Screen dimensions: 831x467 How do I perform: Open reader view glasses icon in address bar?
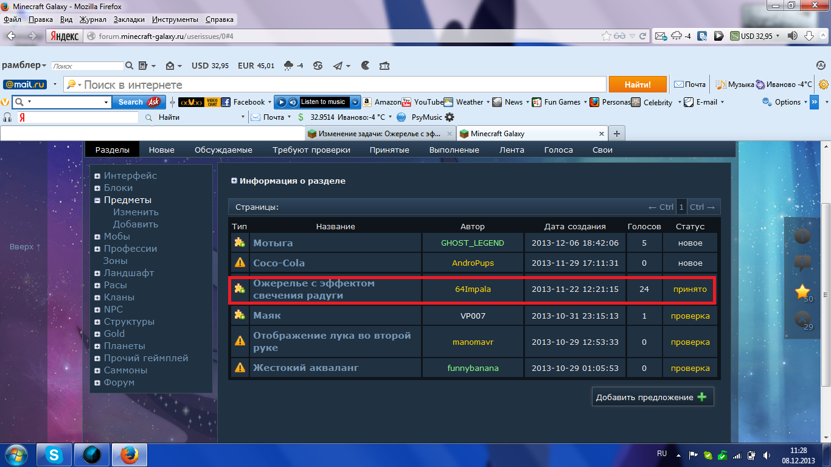pyautogui.click(x=620, y=36)
